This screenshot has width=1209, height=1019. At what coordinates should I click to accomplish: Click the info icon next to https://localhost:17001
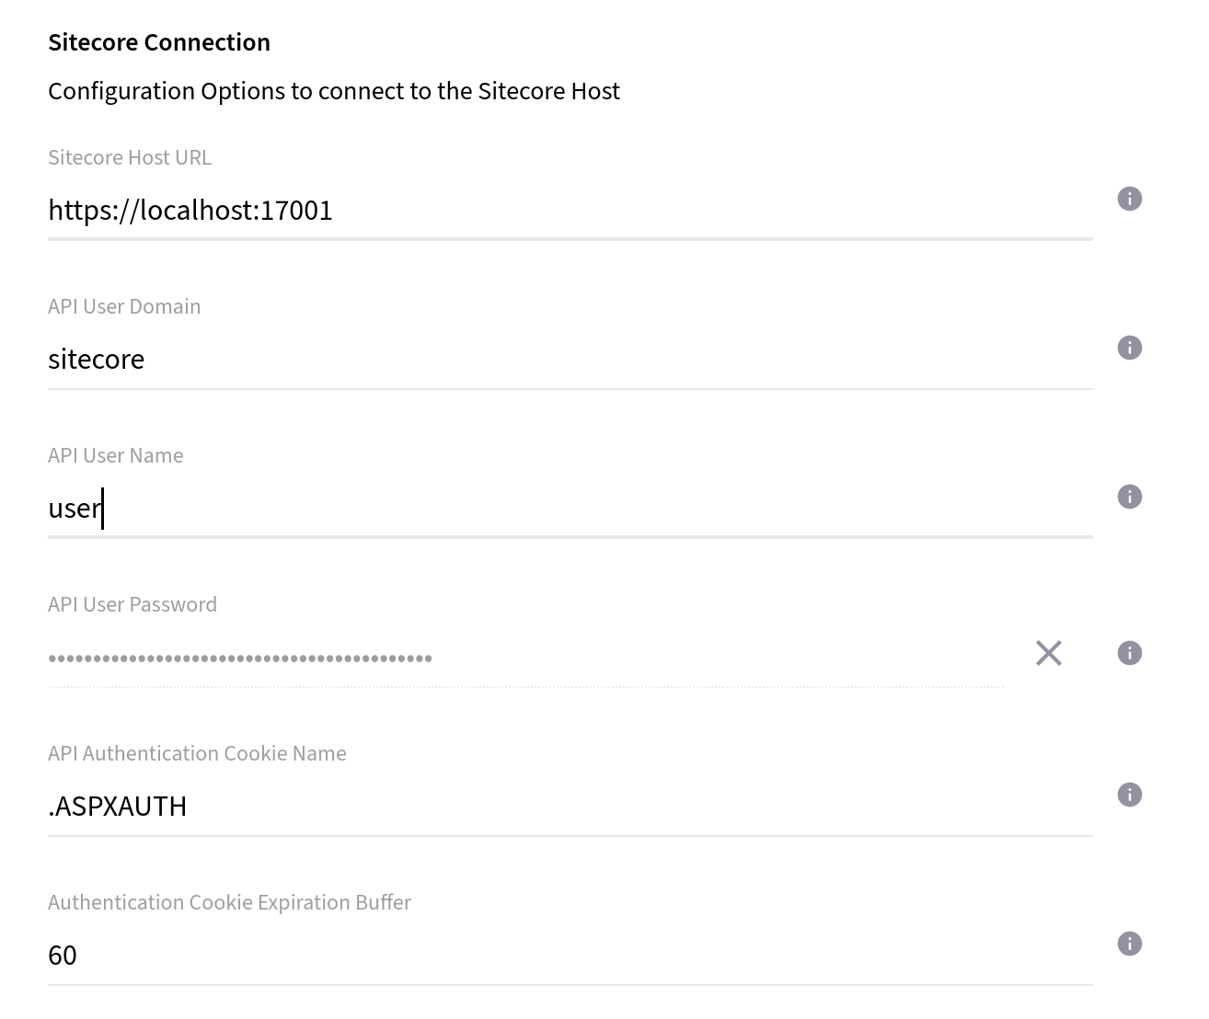coord(1129,198)
